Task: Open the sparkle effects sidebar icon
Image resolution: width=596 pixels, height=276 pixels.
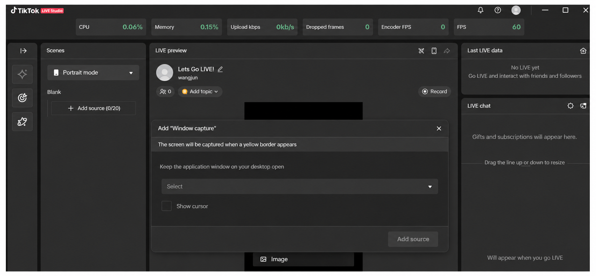Action: coord(22,74)
